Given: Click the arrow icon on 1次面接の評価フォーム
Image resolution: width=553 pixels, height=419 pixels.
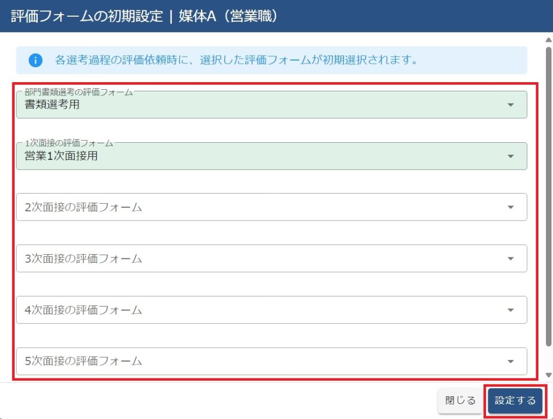Looking at the screenshot, I should point(510,156).
